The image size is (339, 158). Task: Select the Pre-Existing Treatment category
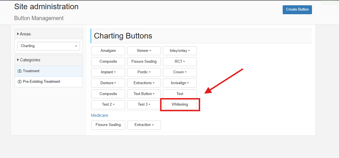pyautogui.click(x=49, y=82)
